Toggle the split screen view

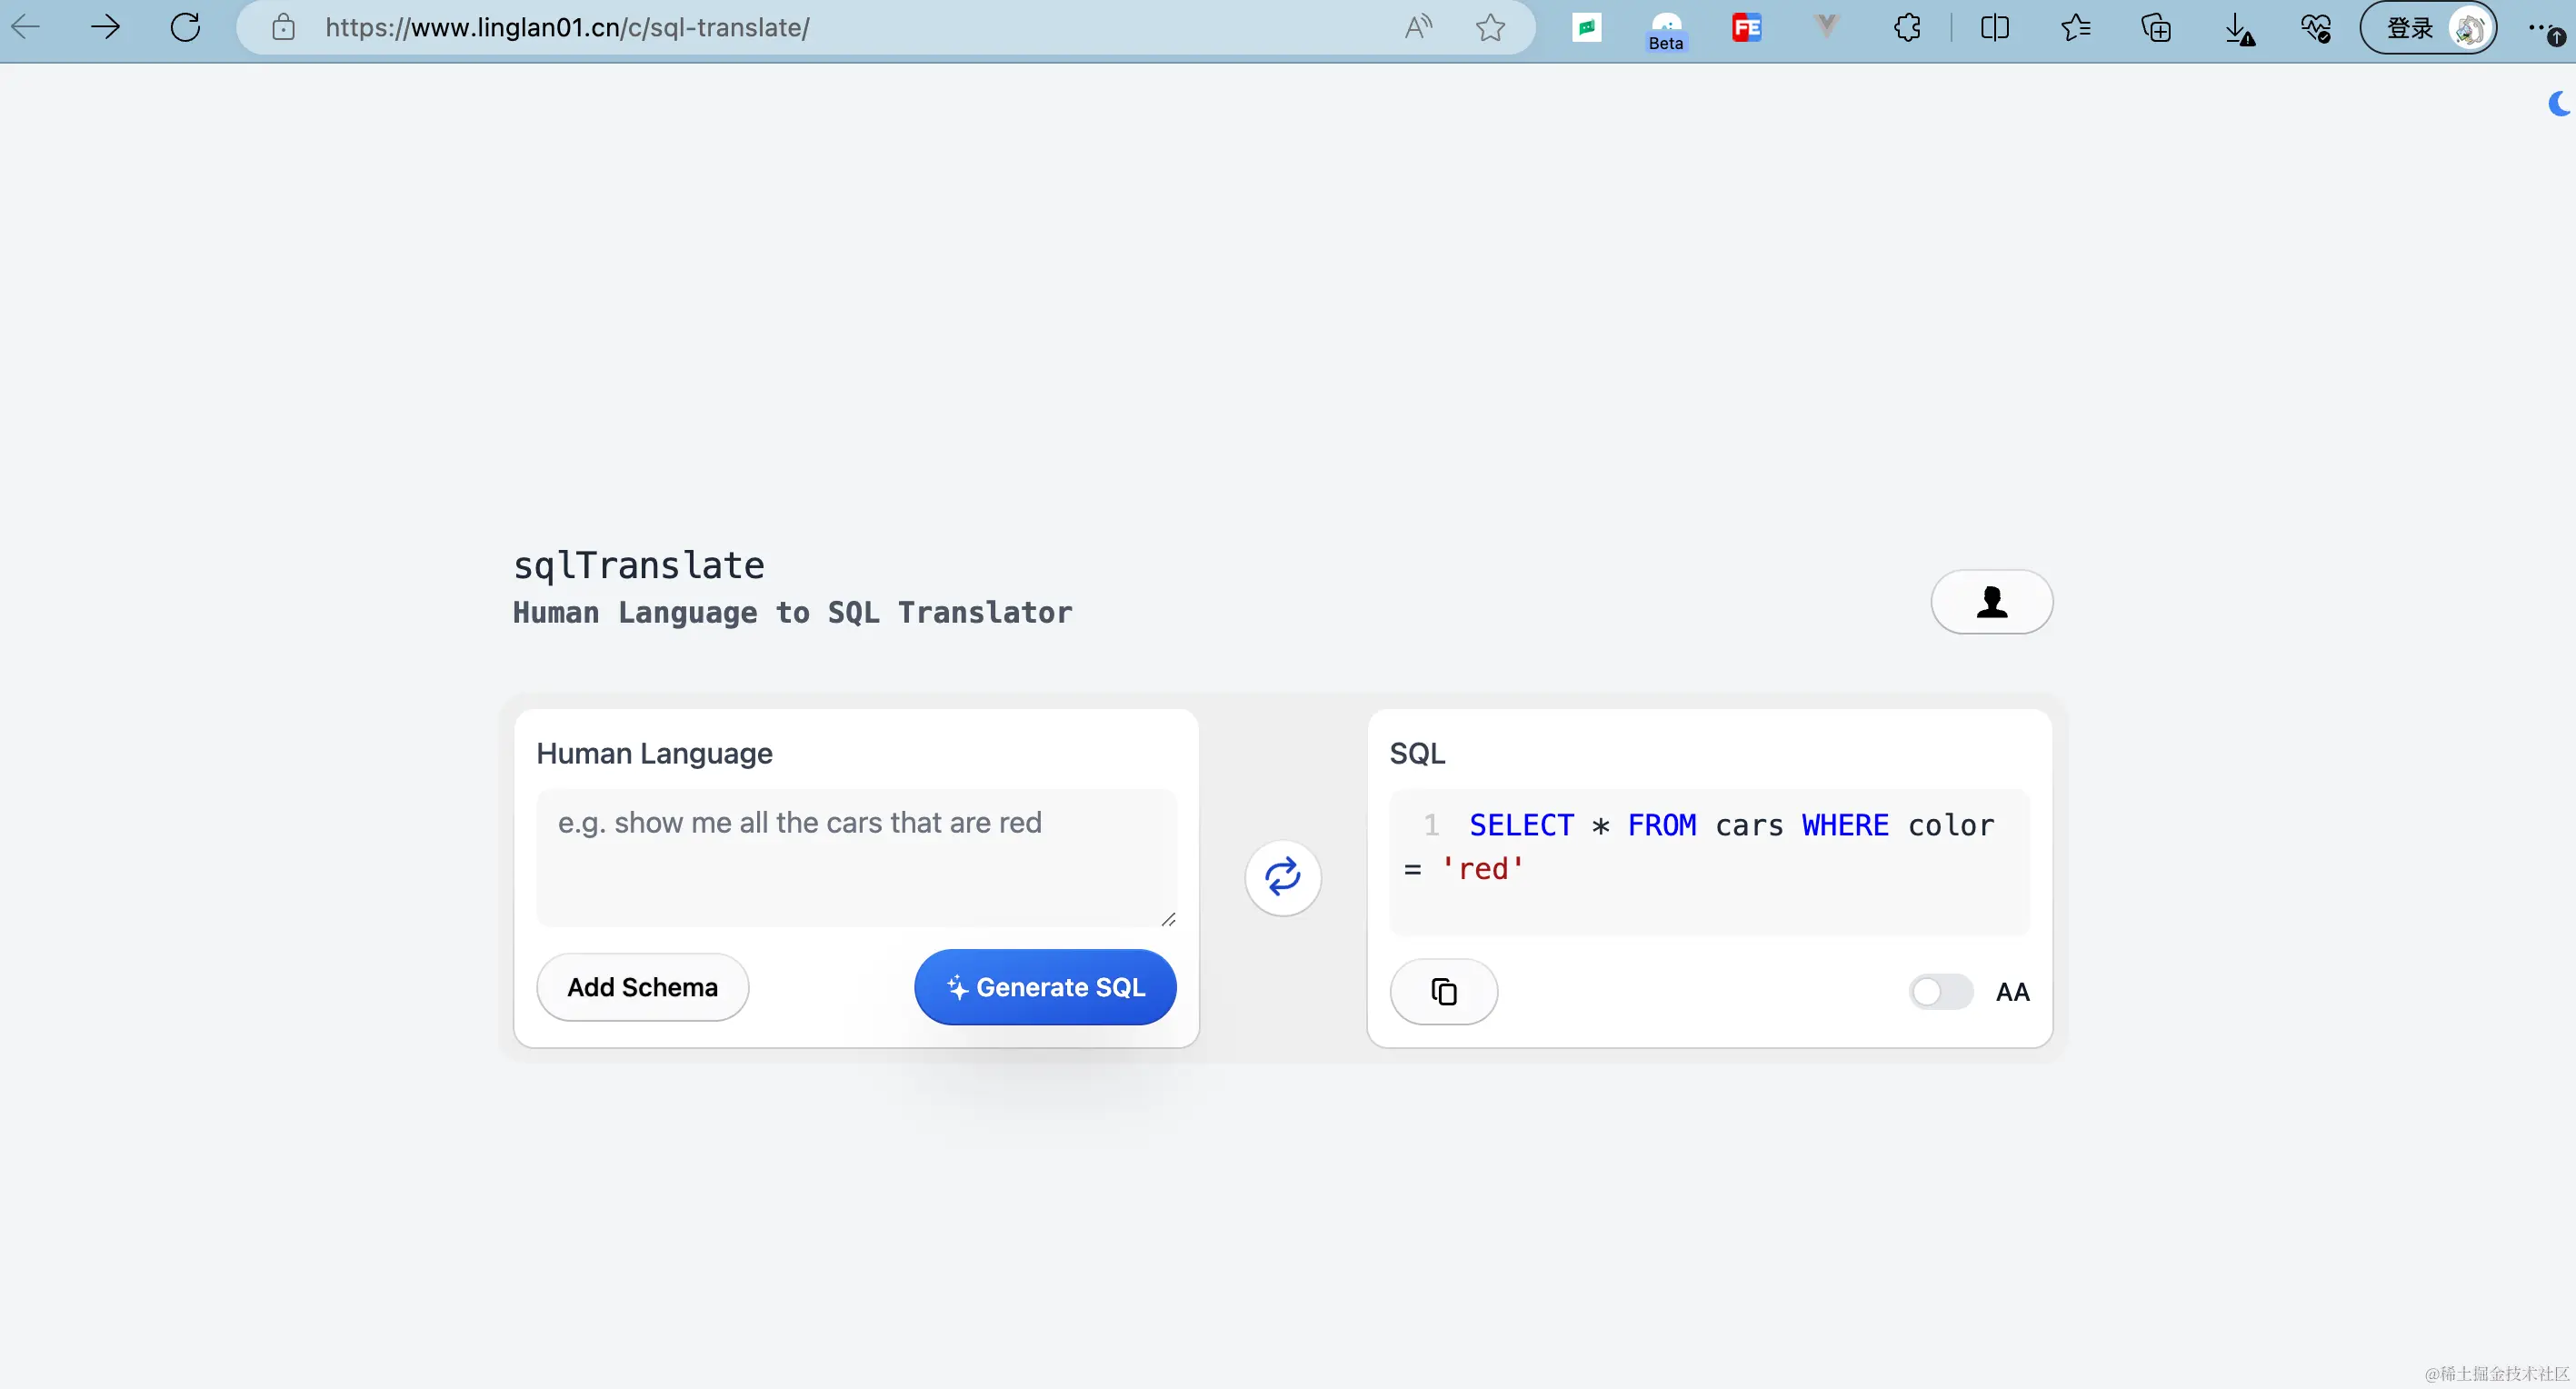point(1994,27)
